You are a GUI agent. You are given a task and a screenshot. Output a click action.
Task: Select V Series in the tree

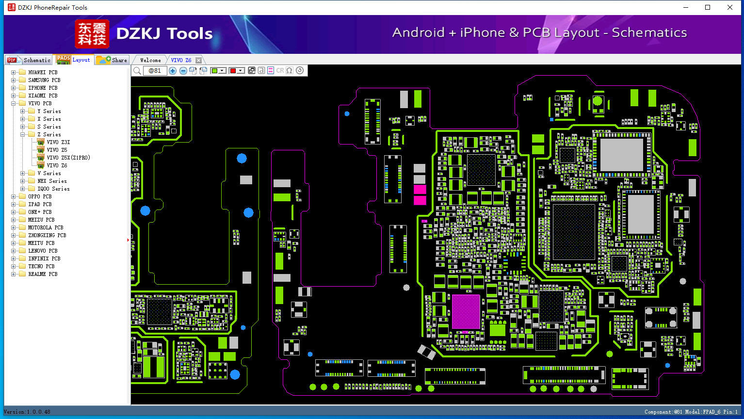pyautogui.click(x=49, y=173)
